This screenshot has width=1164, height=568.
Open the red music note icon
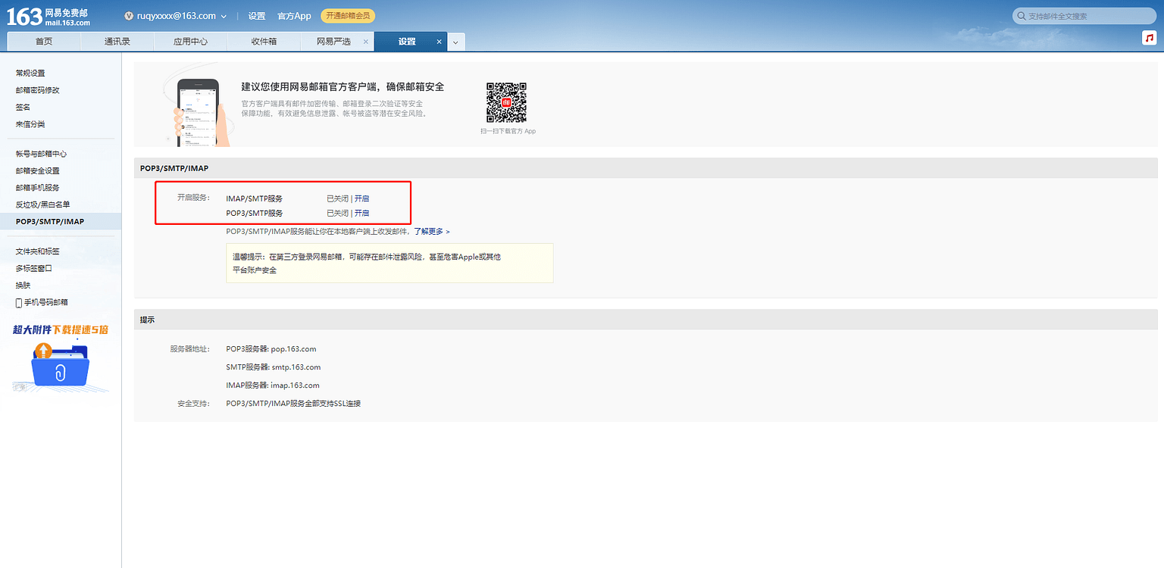point(1149,38)
